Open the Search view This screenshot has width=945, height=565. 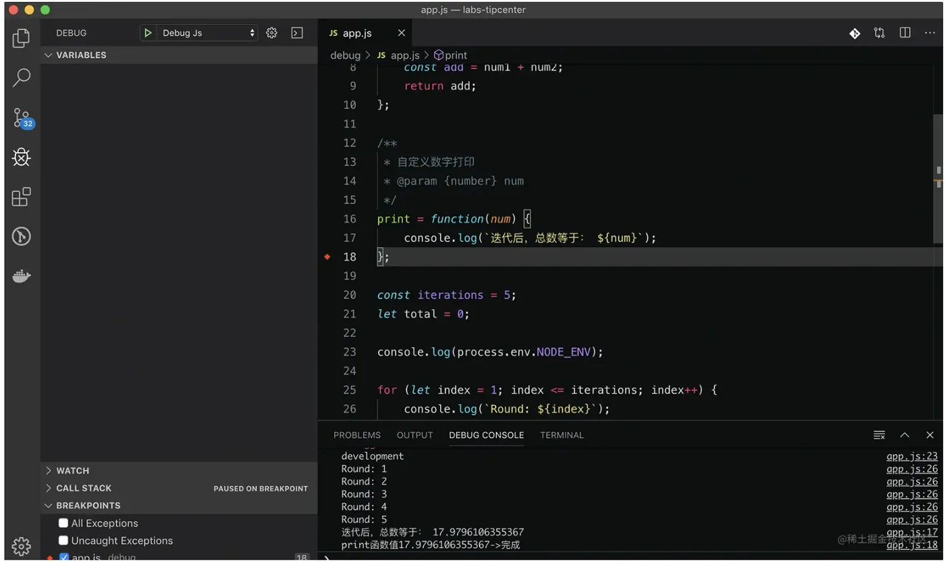(22, 78)
